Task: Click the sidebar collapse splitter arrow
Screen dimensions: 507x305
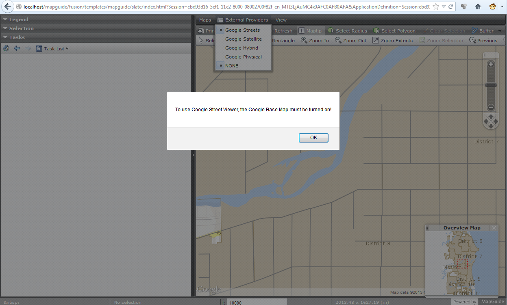Action: (193, 155)
